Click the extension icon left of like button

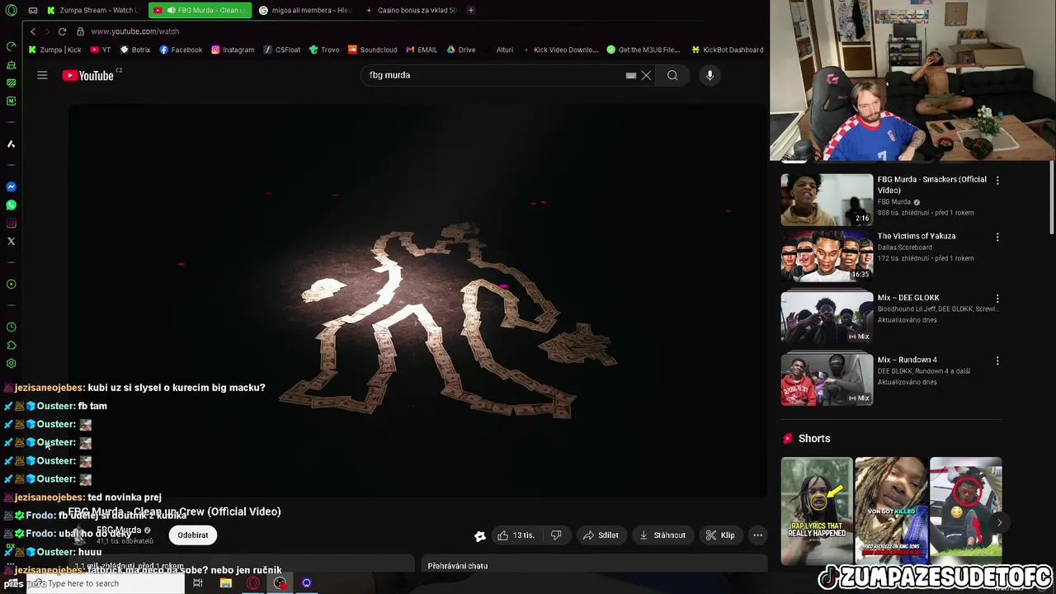coord(480,535)
